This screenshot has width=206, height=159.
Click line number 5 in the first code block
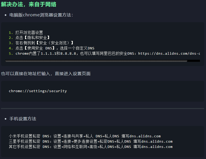pyautogui.click(x=11, y=54)
